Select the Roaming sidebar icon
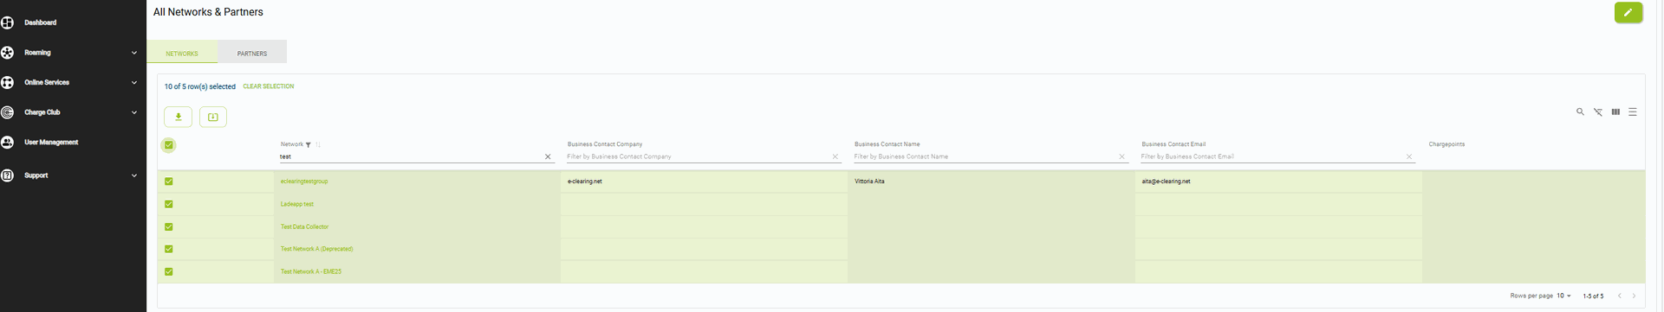 click(7, 53)
